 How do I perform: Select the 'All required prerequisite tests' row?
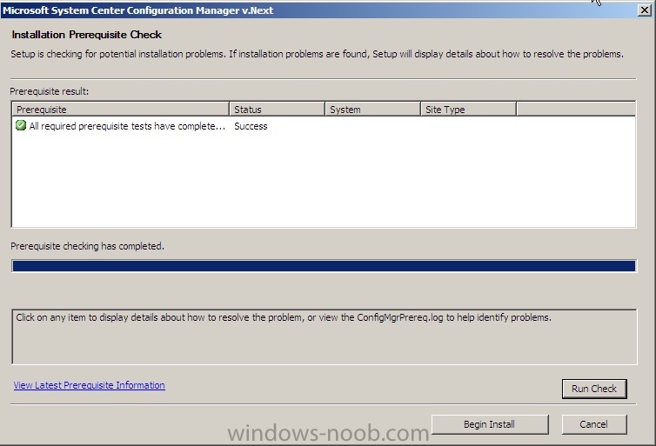click(x=324, y=126)
